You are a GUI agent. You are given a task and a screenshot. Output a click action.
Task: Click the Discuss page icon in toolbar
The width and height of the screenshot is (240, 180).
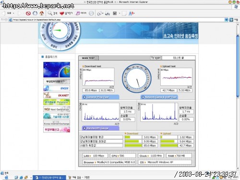tap(124, 13)
